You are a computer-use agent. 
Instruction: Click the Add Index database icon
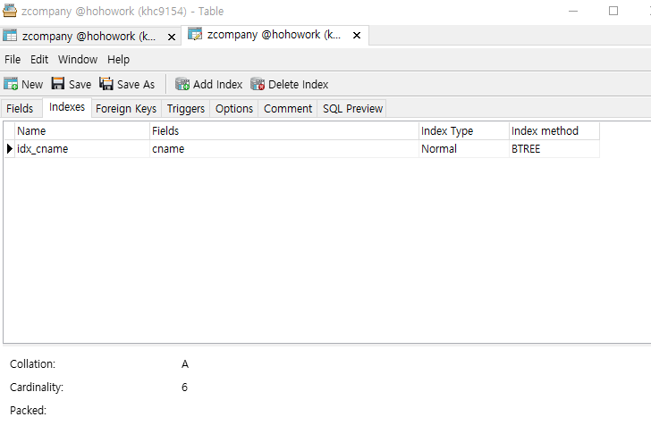coord(182,84)
